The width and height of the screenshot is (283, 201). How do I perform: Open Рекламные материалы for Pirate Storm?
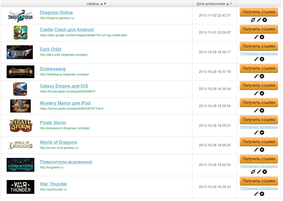pyautogui.click(x=259, y=127)
